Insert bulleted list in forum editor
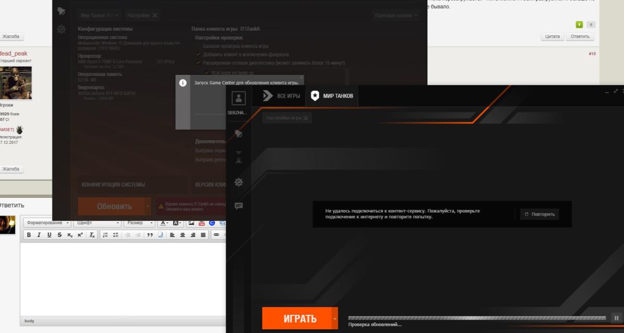 point(115,235)
